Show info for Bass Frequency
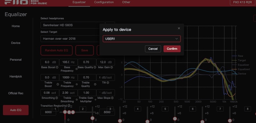This screenshot has width=256, height=123. 76,69
